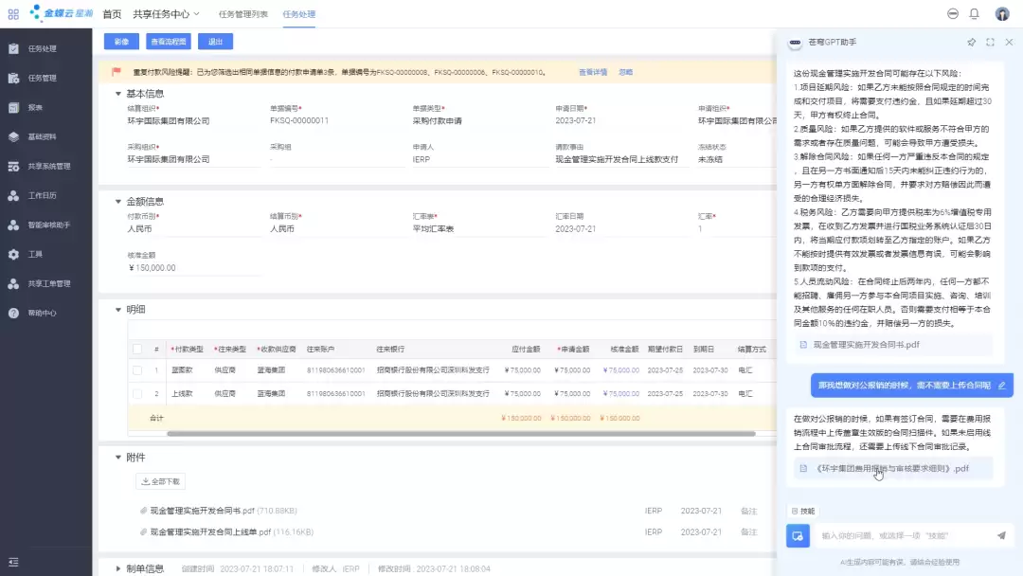Viewport: 1023px width, 576px height.
Task: Click the 全部下载 button
Action: click(x=160, y=481)
